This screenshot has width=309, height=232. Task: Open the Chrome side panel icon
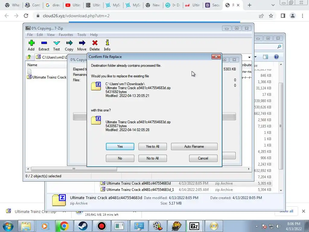click(x=283, y=16)
